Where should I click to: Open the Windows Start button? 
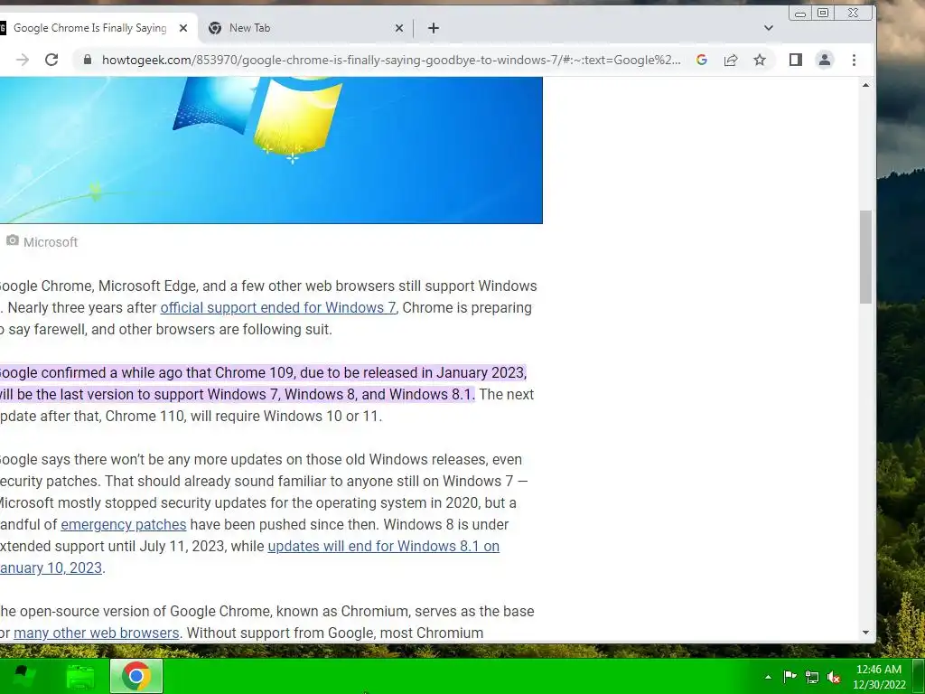point(23,676)
